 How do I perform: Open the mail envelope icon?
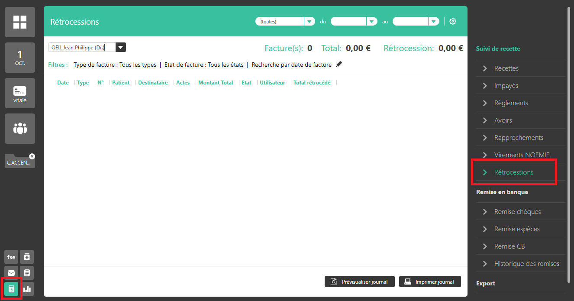coord(11,273)
